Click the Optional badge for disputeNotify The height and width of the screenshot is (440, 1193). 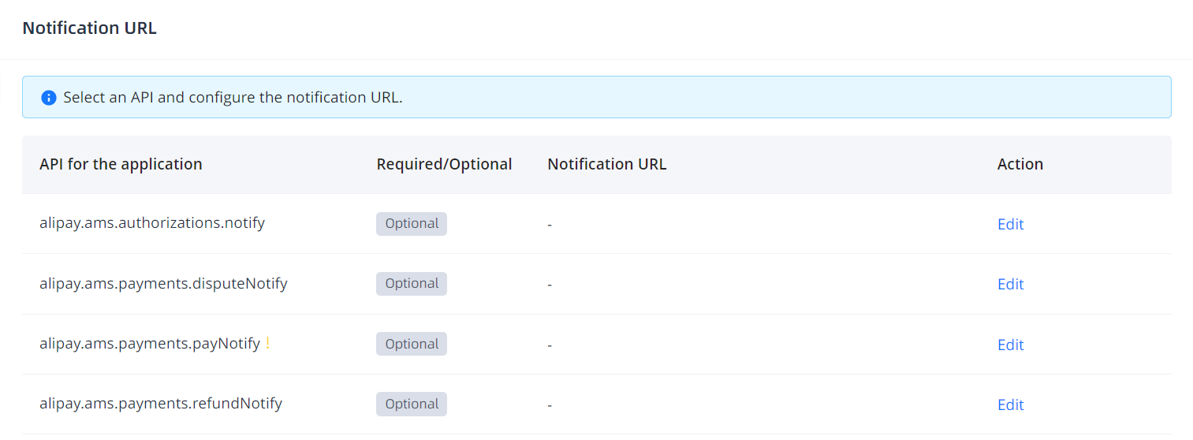pyautogui.click(x=412, y=284)
